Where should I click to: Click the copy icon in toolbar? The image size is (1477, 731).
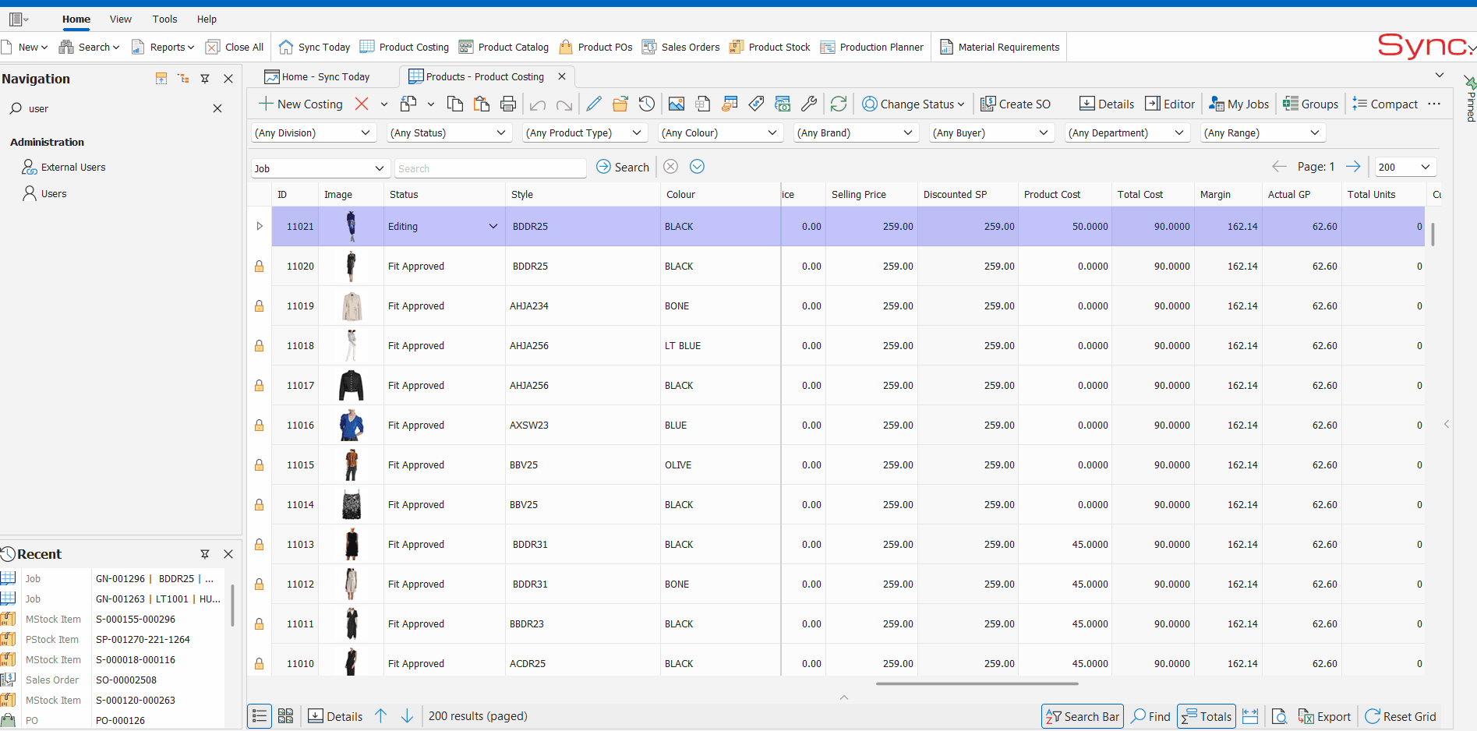tap(455, 104)
